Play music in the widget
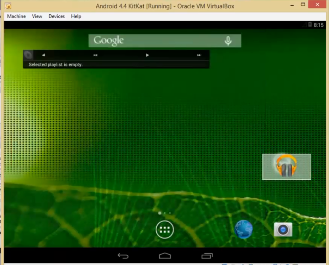The width and height of the screenshot is (329, 265). click(x=147, y=55)
